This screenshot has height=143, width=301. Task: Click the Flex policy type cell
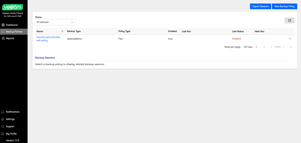point(121,39)
